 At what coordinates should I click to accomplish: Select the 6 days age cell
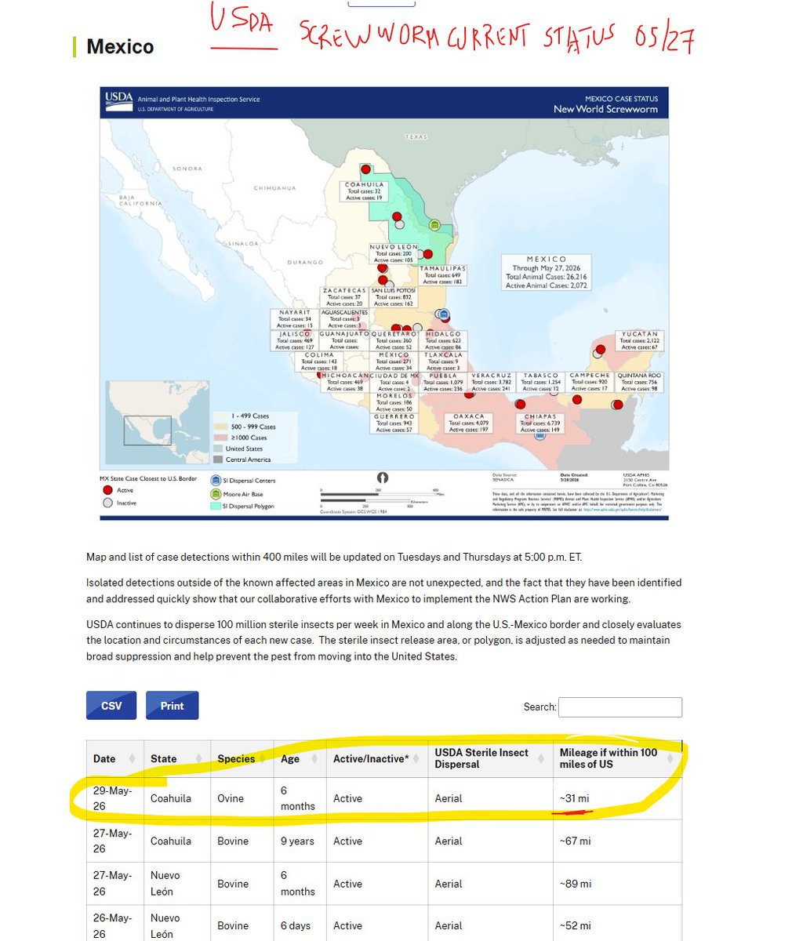300,925
